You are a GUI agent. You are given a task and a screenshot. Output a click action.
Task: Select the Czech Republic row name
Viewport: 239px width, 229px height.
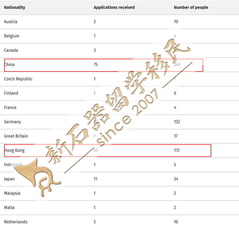(x=18, y=79)
